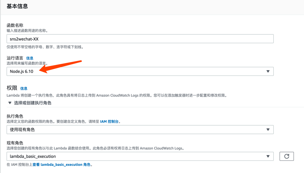
Task: Select the 函数名称 label
Action: pos(15,25)
